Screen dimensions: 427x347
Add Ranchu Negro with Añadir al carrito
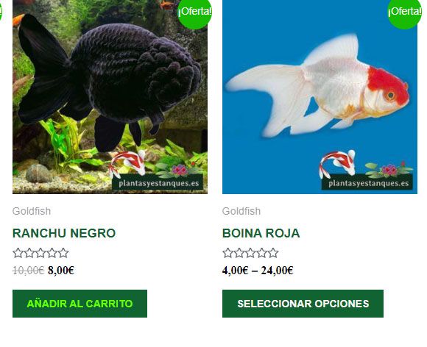(80, 304)
